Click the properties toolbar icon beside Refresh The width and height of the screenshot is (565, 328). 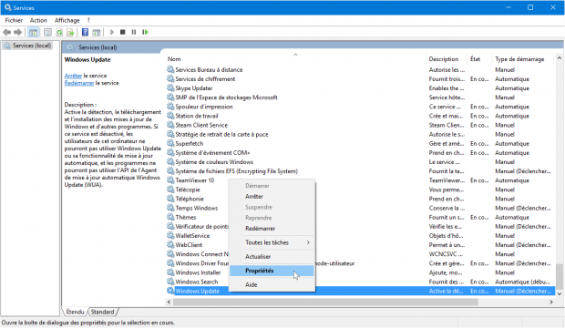47,33
